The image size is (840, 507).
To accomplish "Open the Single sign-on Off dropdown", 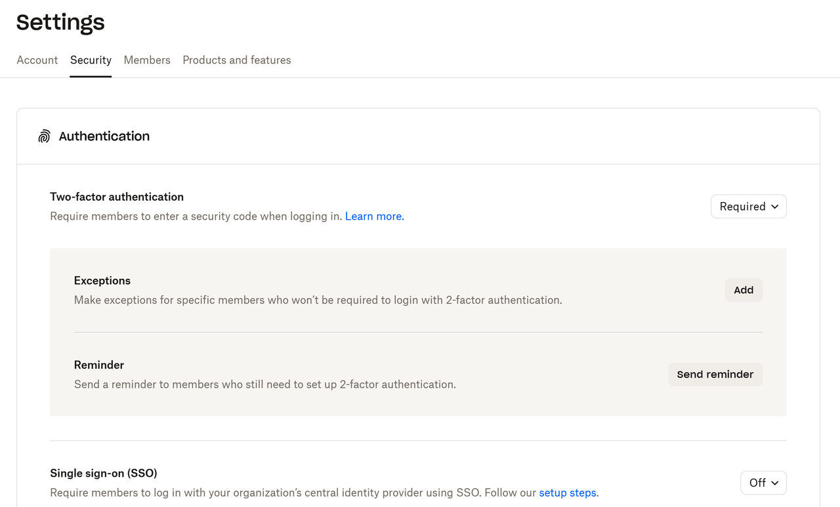I will coord(763,483).
